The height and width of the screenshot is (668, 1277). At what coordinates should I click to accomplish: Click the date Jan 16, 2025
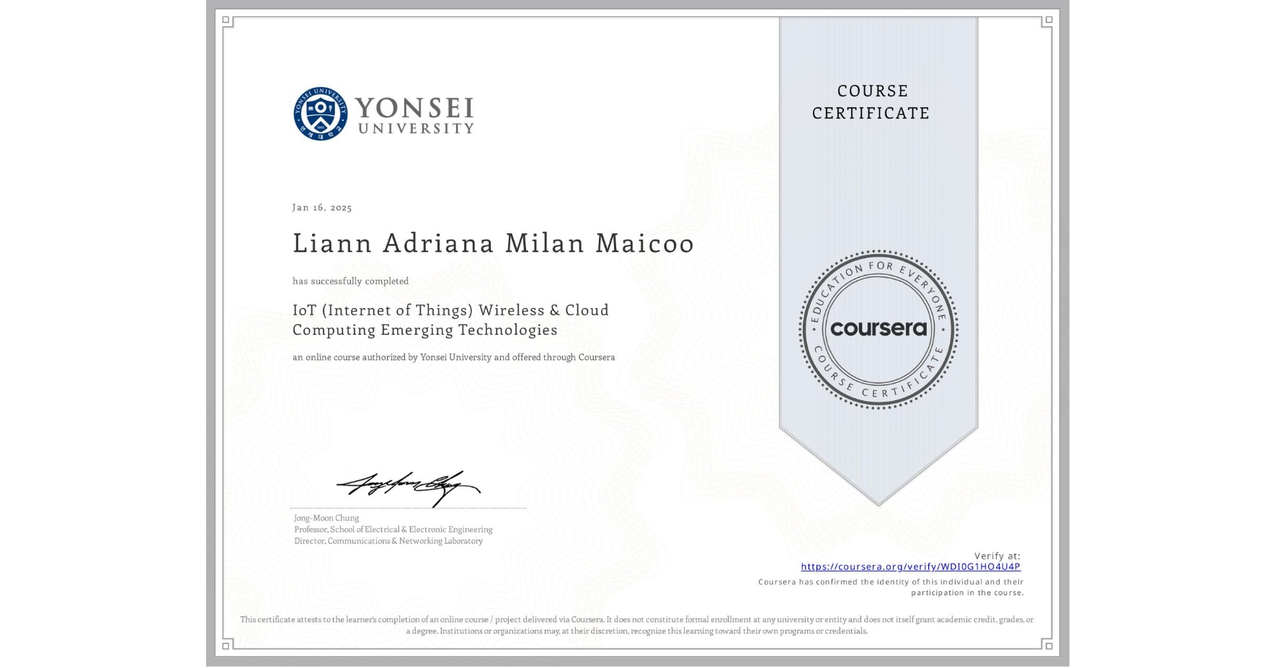point(322,207)
